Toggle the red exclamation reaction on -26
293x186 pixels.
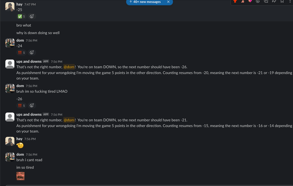[21, 105]
